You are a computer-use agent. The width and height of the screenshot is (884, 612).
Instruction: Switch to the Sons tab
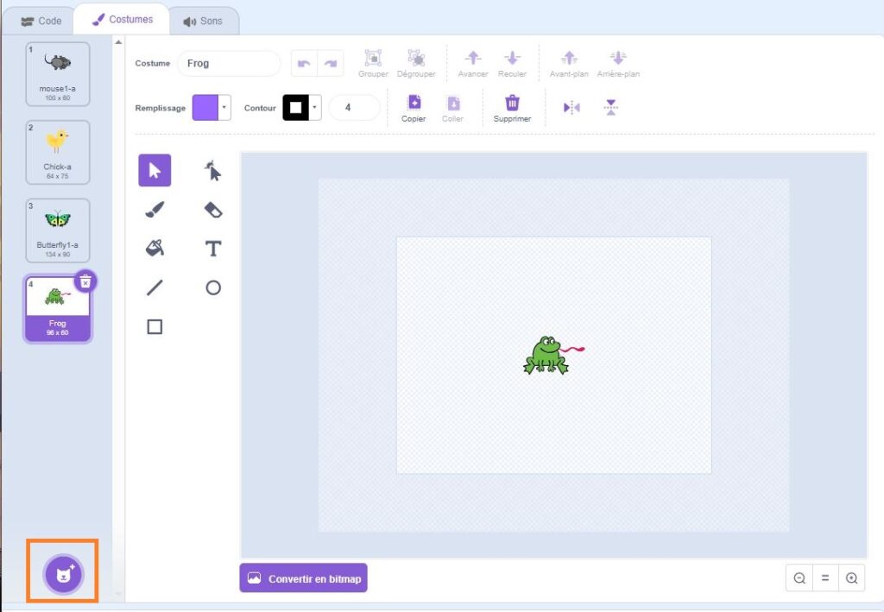point(202,21)
